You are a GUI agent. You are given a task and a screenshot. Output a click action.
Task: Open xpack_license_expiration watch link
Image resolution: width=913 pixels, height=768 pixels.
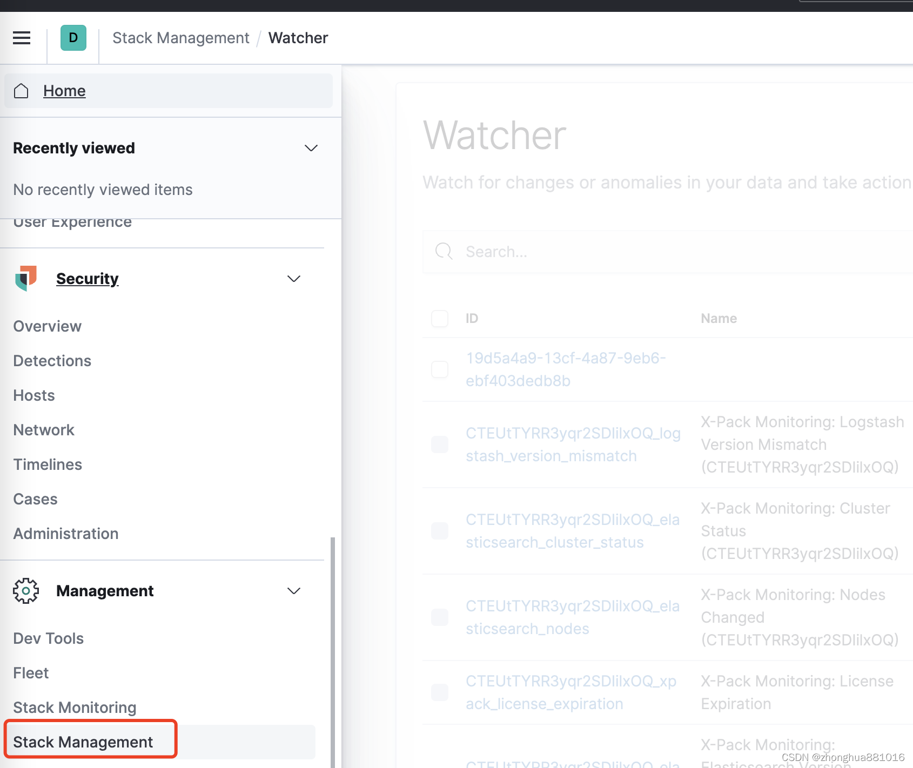point(571,692)
